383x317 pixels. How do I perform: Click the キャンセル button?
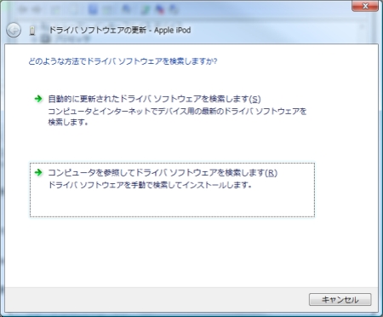coord(340,300)
